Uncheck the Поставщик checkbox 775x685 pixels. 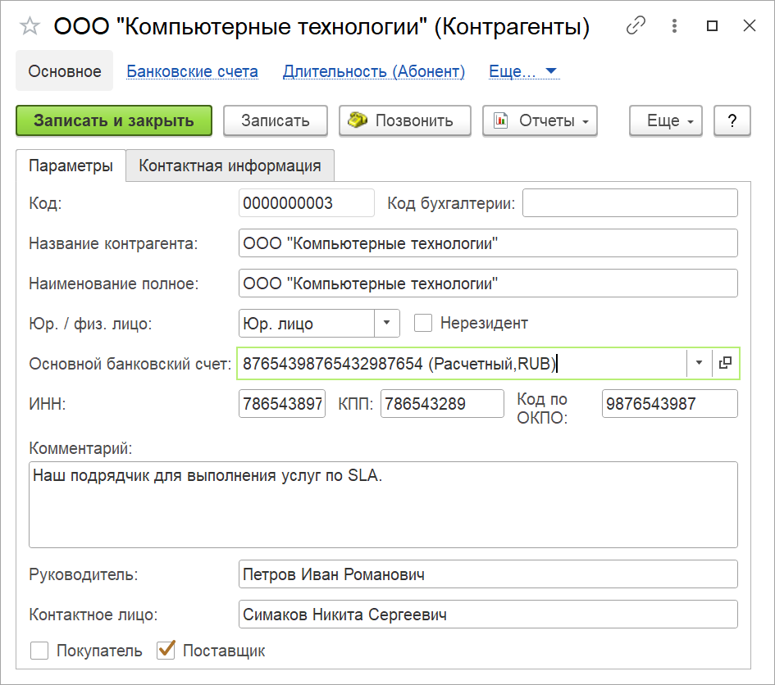[x=166, y=651]
